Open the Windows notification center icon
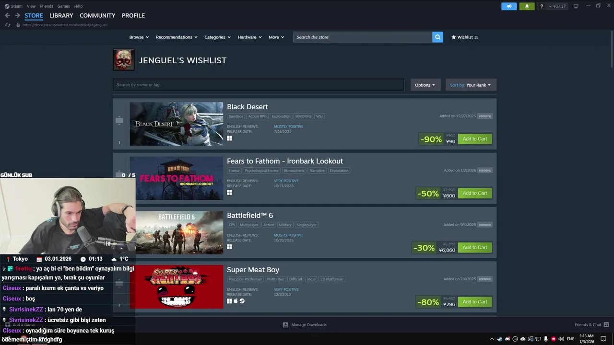Screen dimensions: 614x345 click(x=603, y=339)
